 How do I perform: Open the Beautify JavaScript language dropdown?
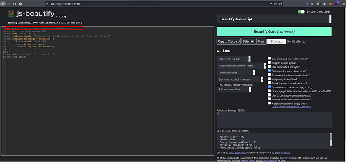[x=274, y=19]
